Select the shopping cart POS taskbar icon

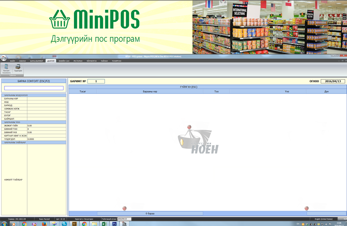coord(124,224)
